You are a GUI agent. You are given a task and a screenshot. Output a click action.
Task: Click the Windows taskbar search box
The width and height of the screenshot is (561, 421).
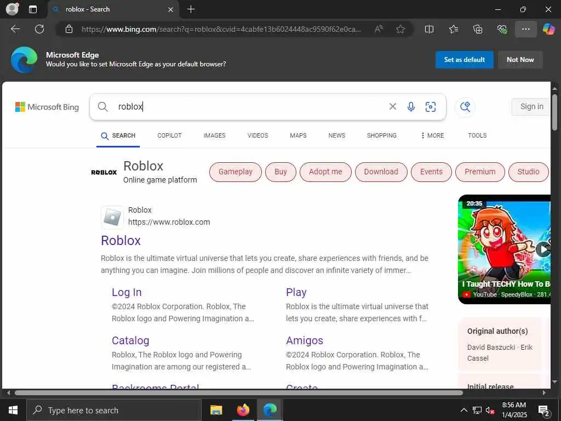click(x=114, y=410)
